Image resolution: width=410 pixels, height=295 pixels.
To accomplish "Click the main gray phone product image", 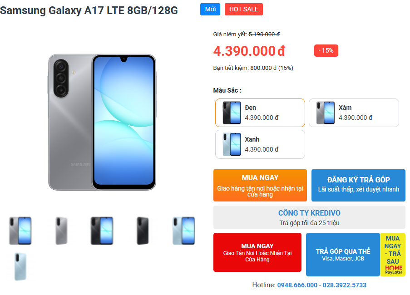I will pyautogui.click(x=102, y=122).
